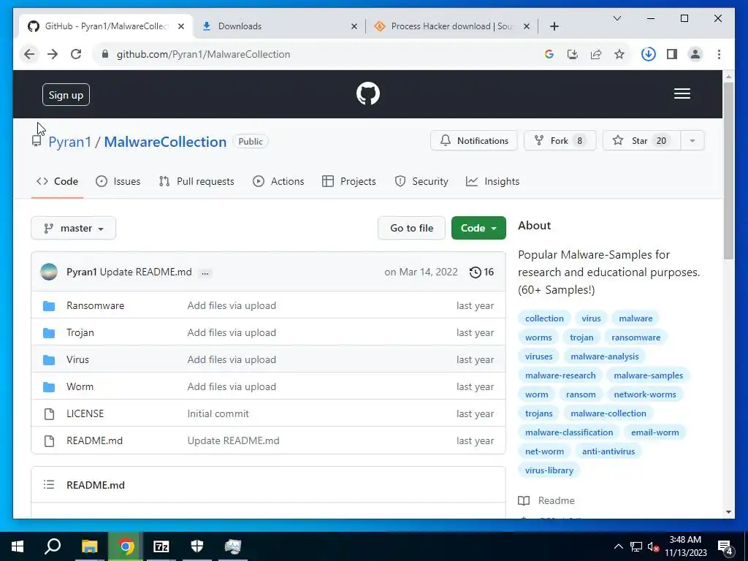Open the Trojan folder
This screenshot has height=561, width=748.
click(80, 332)
